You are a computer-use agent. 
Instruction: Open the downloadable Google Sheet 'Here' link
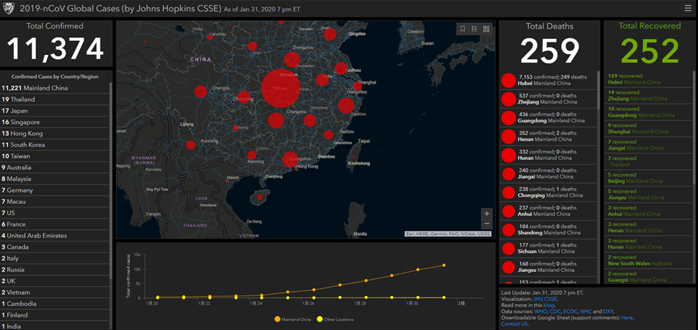[x=627, y=317]
